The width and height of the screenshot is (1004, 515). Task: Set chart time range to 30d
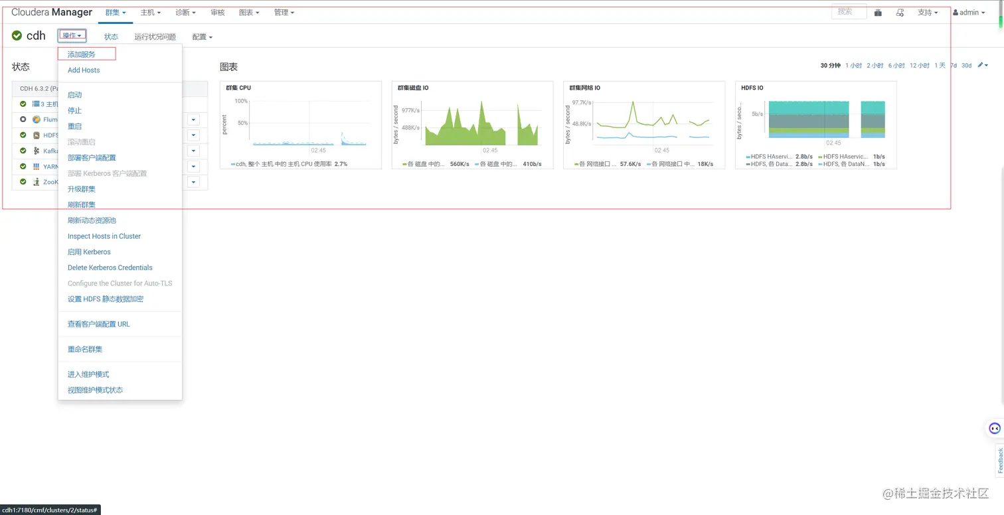click(967, 66)
